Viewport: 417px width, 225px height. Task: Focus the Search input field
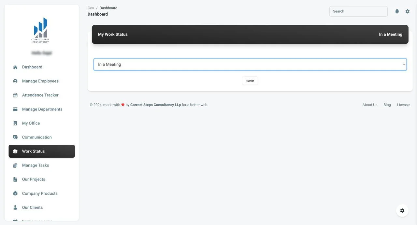(x=358, y=11)
